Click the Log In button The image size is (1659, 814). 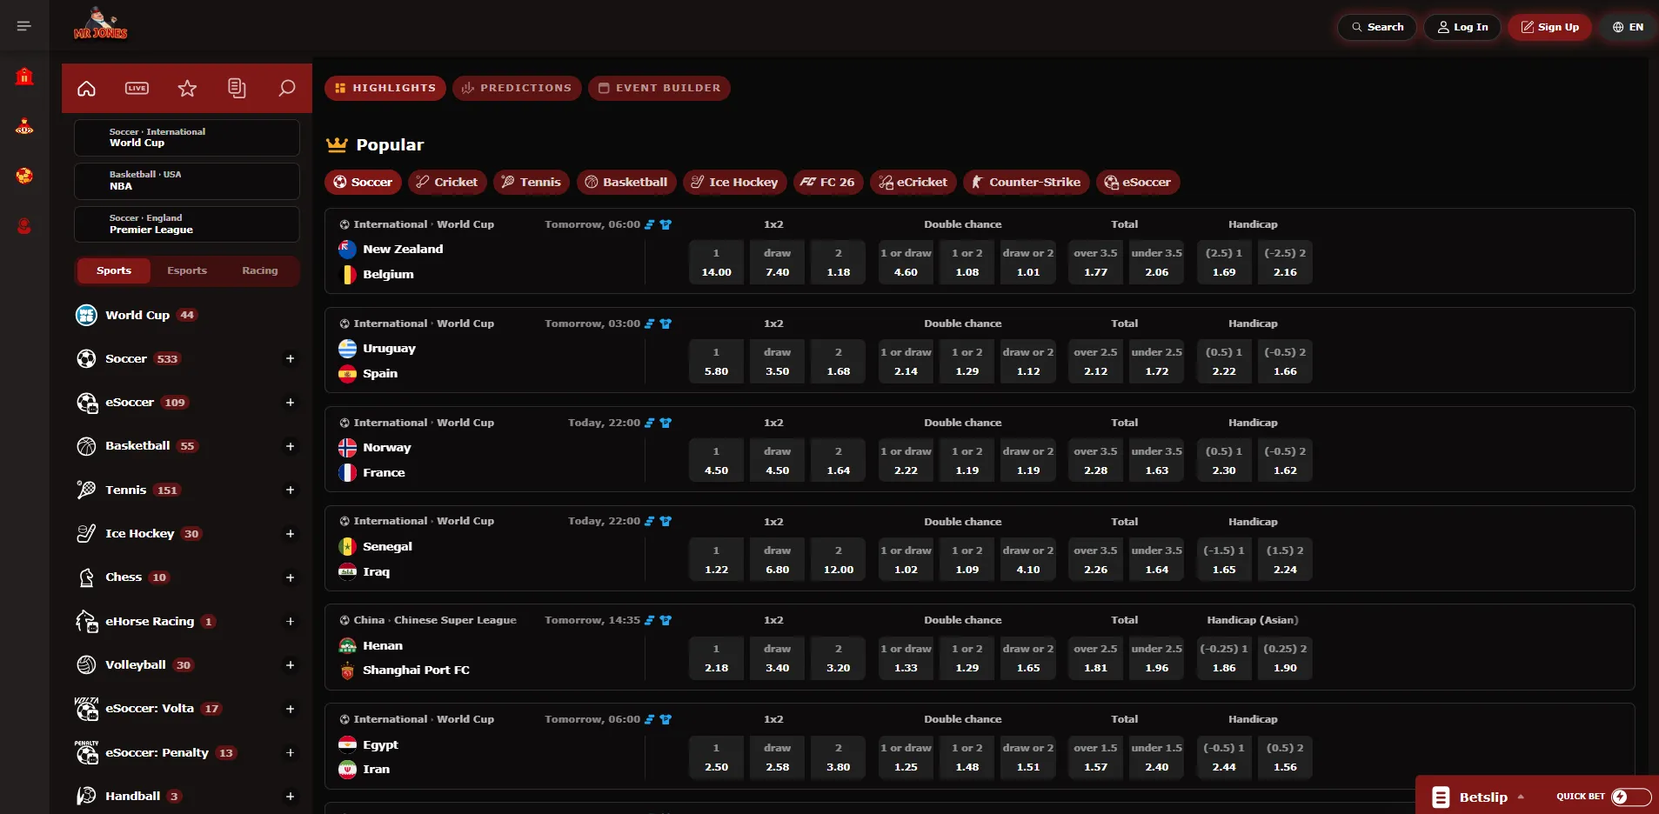click(1462, 27)
